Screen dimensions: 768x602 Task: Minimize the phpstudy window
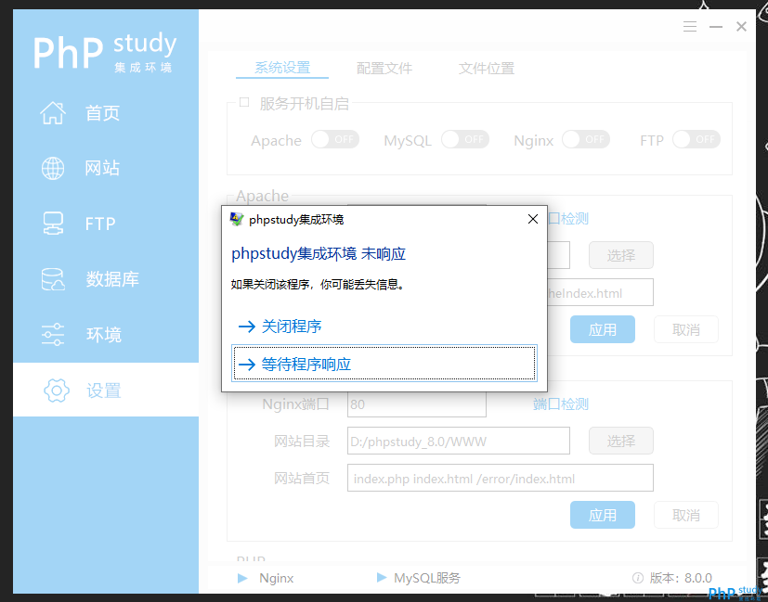[x=716, y=26]
